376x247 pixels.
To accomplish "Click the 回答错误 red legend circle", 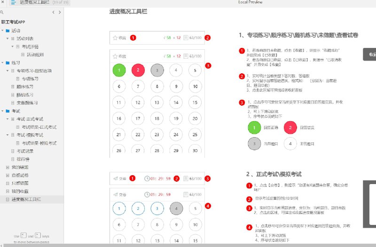I will tap(290, 128).
